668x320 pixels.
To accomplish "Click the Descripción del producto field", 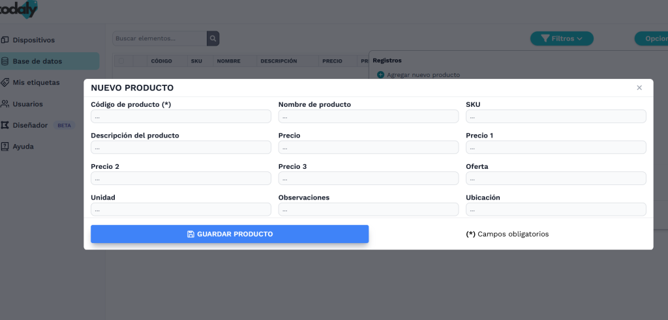I will [x=181, y=147].
